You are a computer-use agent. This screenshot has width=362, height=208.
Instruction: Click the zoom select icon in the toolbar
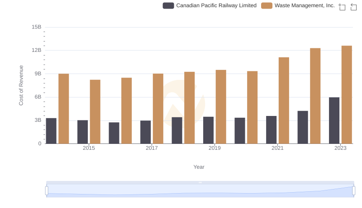point(342,6)
